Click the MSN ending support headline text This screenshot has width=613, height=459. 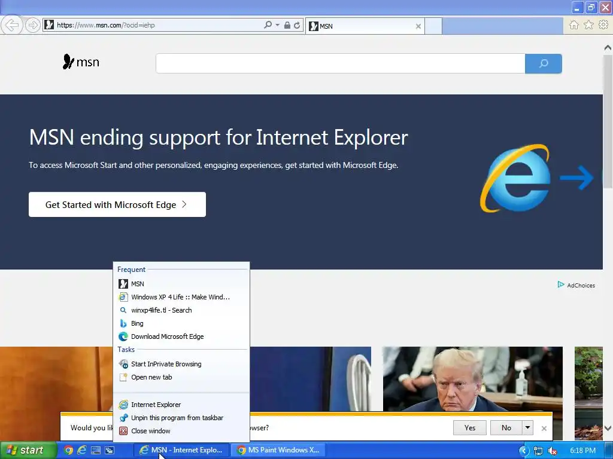coord(219,137)
